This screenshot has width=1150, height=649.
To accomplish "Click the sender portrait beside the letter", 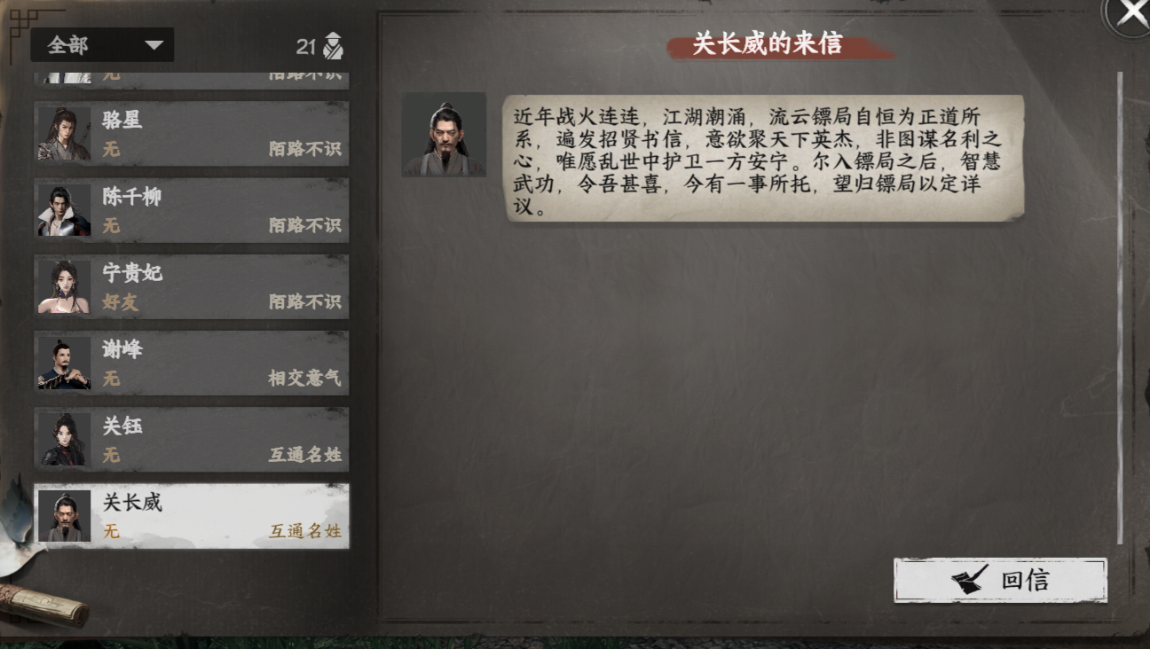I will pyautogui.click(x=444, y=135).
